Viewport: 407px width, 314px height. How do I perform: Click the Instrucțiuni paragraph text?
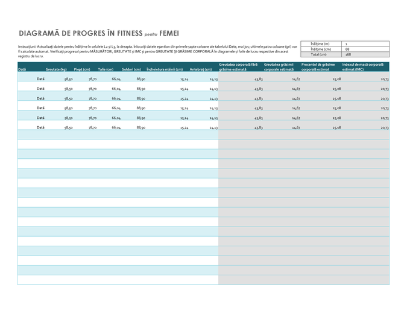click(157, 51)
